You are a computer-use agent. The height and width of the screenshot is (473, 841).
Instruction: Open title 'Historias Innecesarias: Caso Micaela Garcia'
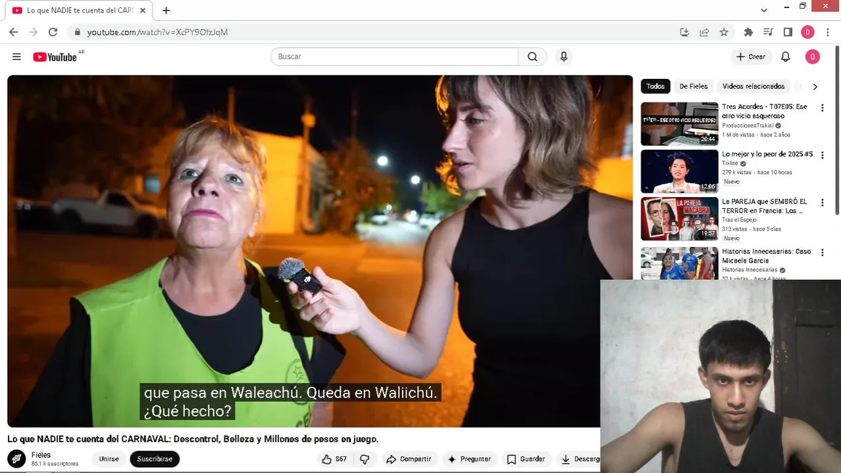pos(767,256)
